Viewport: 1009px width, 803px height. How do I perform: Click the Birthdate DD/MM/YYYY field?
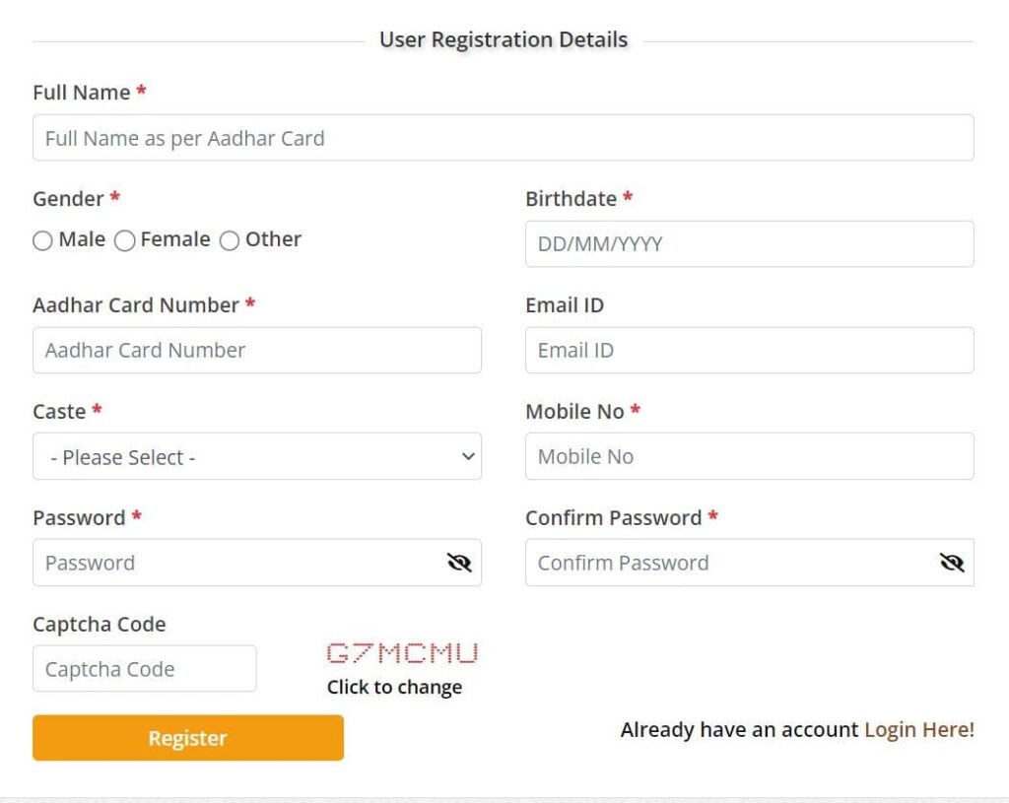tap(749, 244)
